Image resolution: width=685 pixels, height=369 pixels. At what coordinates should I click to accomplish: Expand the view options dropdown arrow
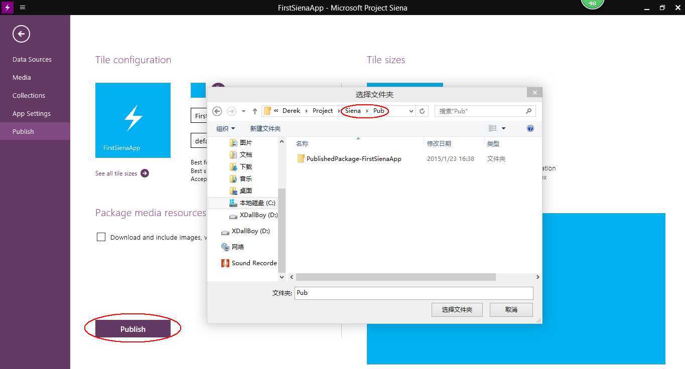503,128
